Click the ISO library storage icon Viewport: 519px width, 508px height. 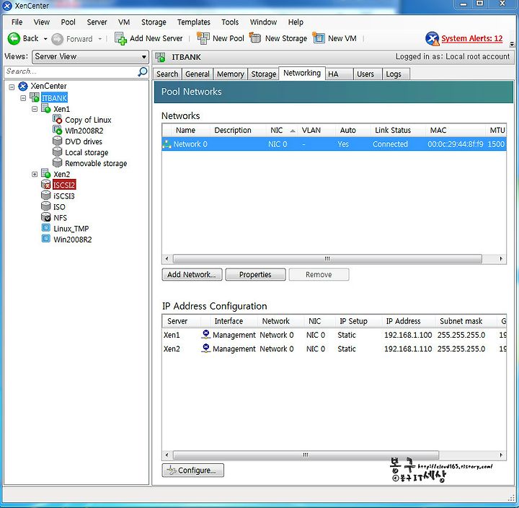(45, 206)
